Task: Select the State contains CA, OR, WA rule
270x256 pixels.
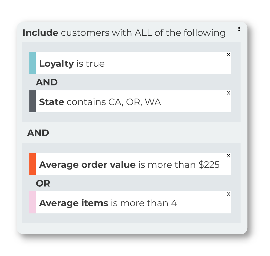Action: tap(130, 101)
